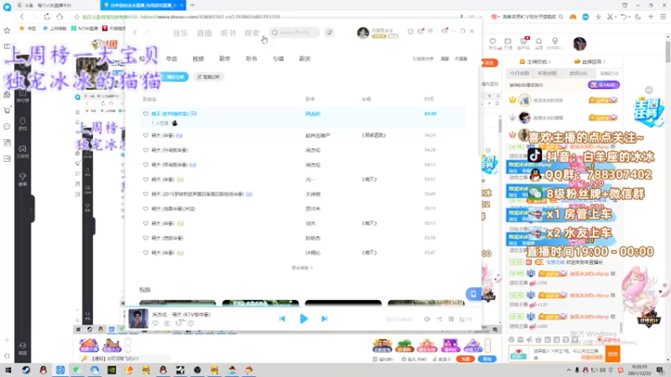Screen dimensions: 671x377
Task: Open comments for the now-playing song
Action: (179, 323)
